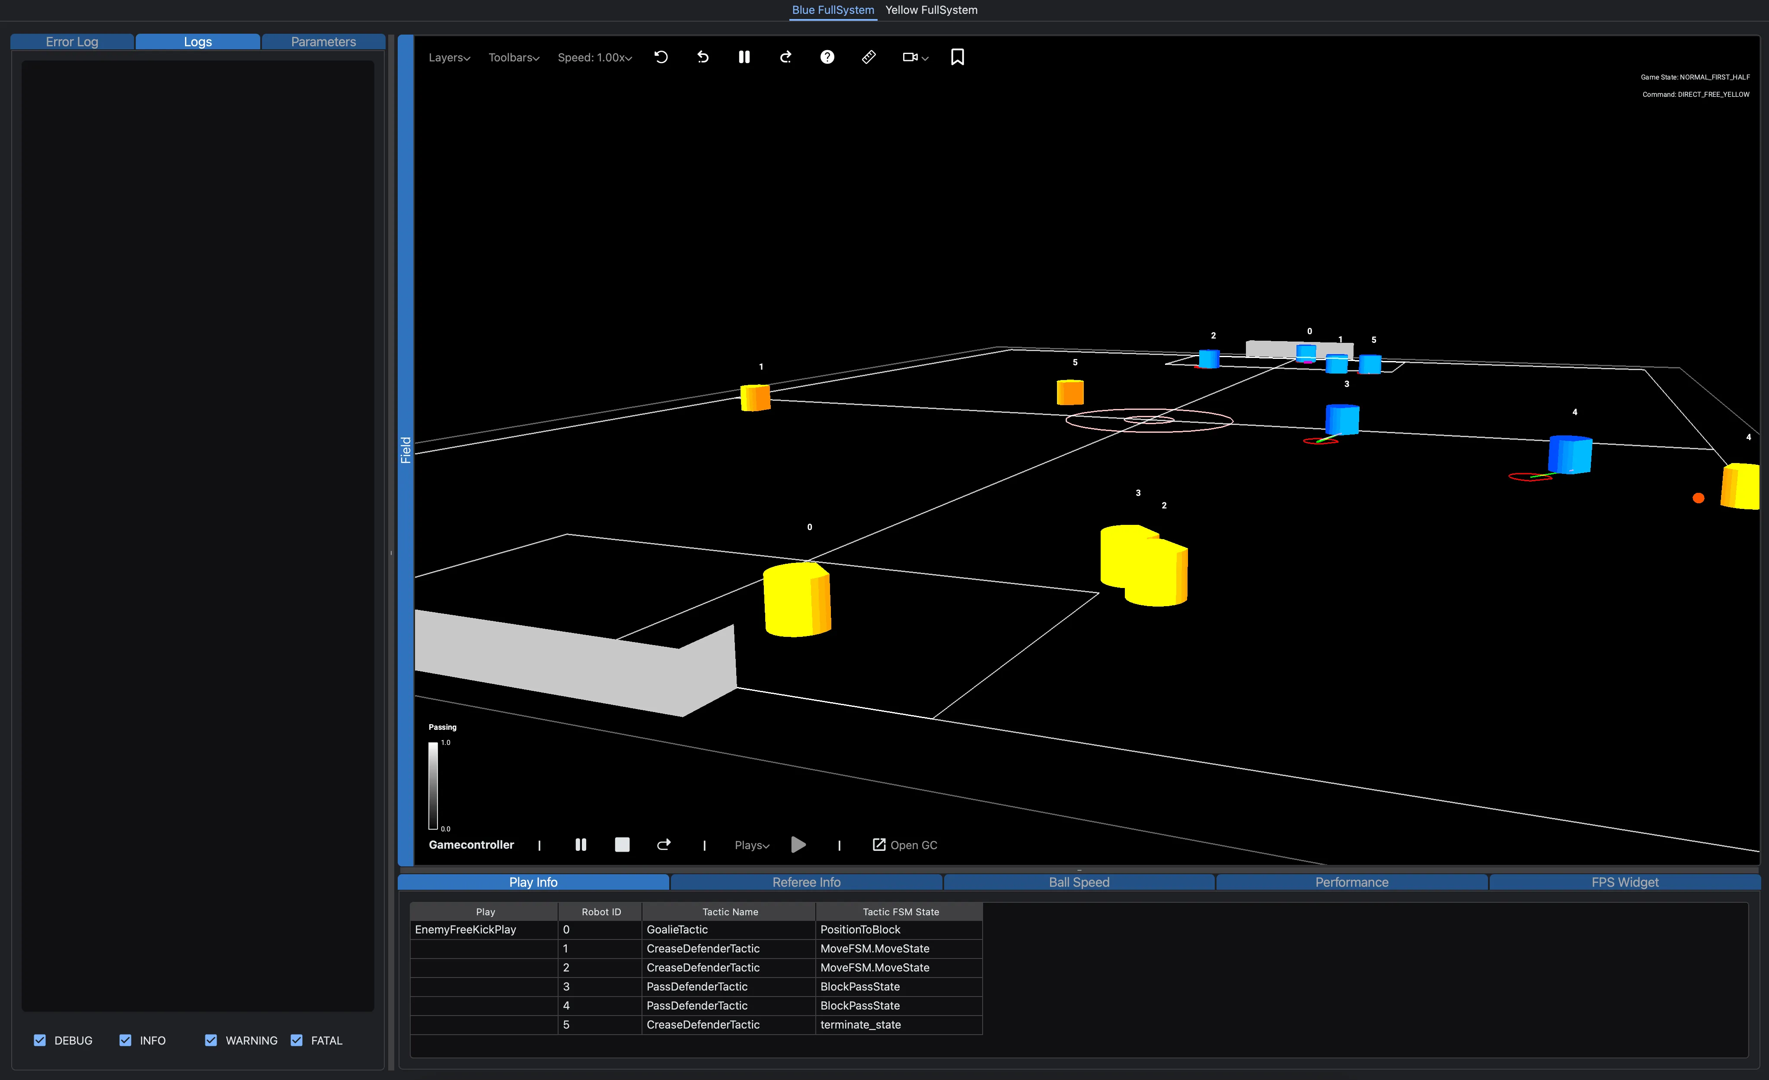Viewport: 1769px width, 1080px height.
Task: Click the camera recording icon
Action: click(x=911, y=57)
